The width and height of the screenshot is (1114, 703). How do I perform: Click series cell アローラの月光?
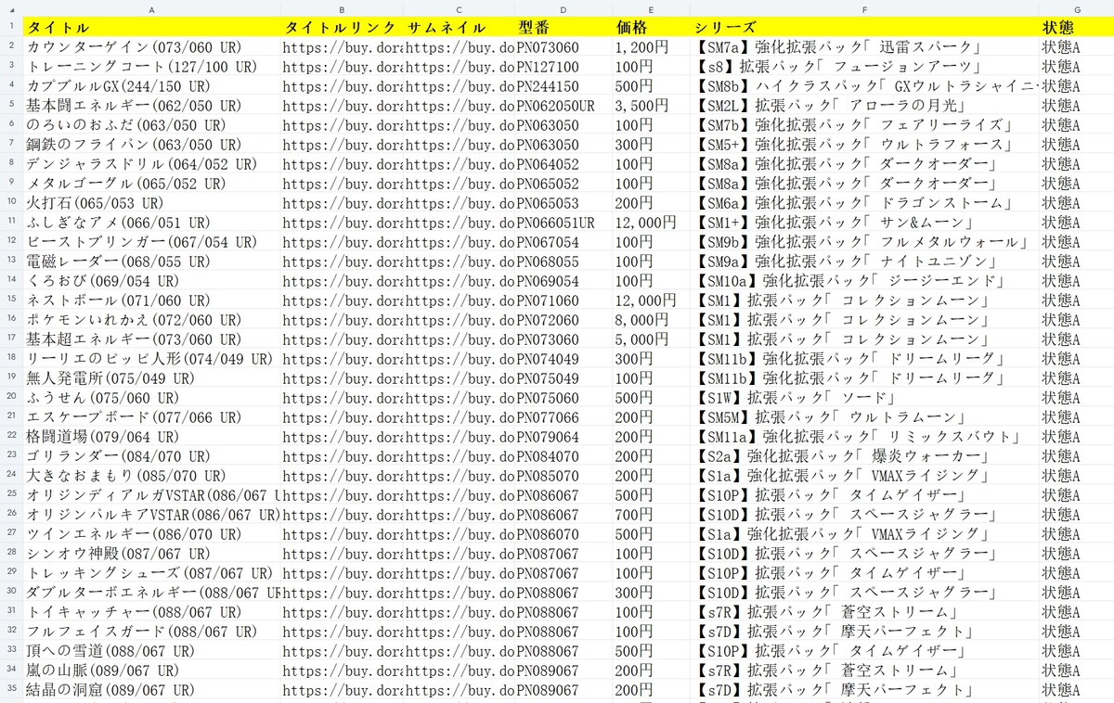pos(864,105)
